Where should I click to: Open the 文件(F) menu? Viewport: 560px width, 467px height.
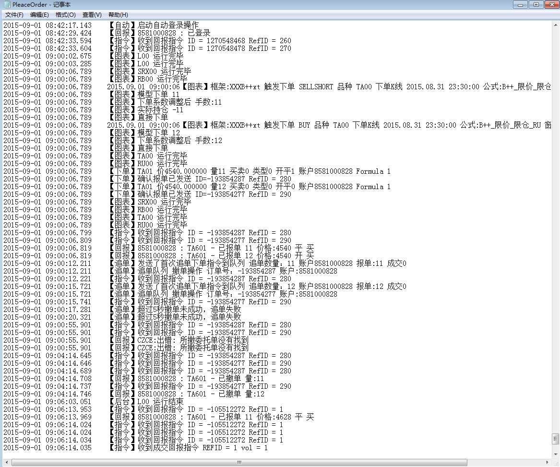tap(14, 15)
